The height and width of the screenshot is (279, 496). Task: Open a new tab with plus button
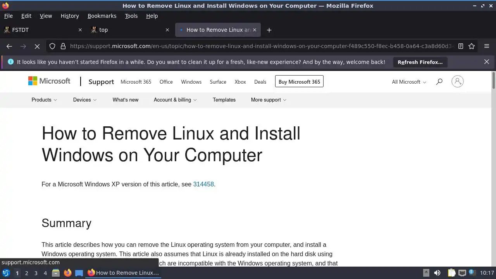[x=269, y=30]
